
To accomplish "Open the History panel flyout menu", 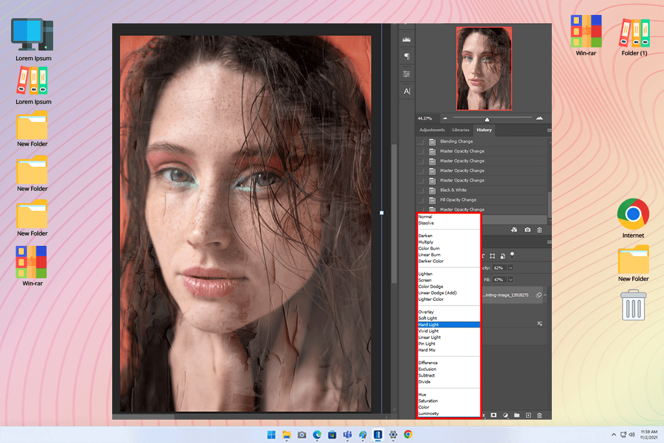I will tap(549, 130).
